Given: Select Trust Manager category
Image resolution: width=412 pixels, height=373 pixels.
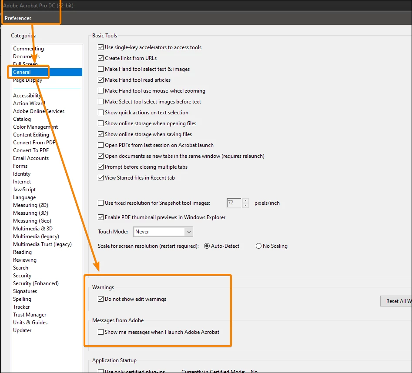Looking at the screenshot, I should pyautogui.click(x=30, y=315).
